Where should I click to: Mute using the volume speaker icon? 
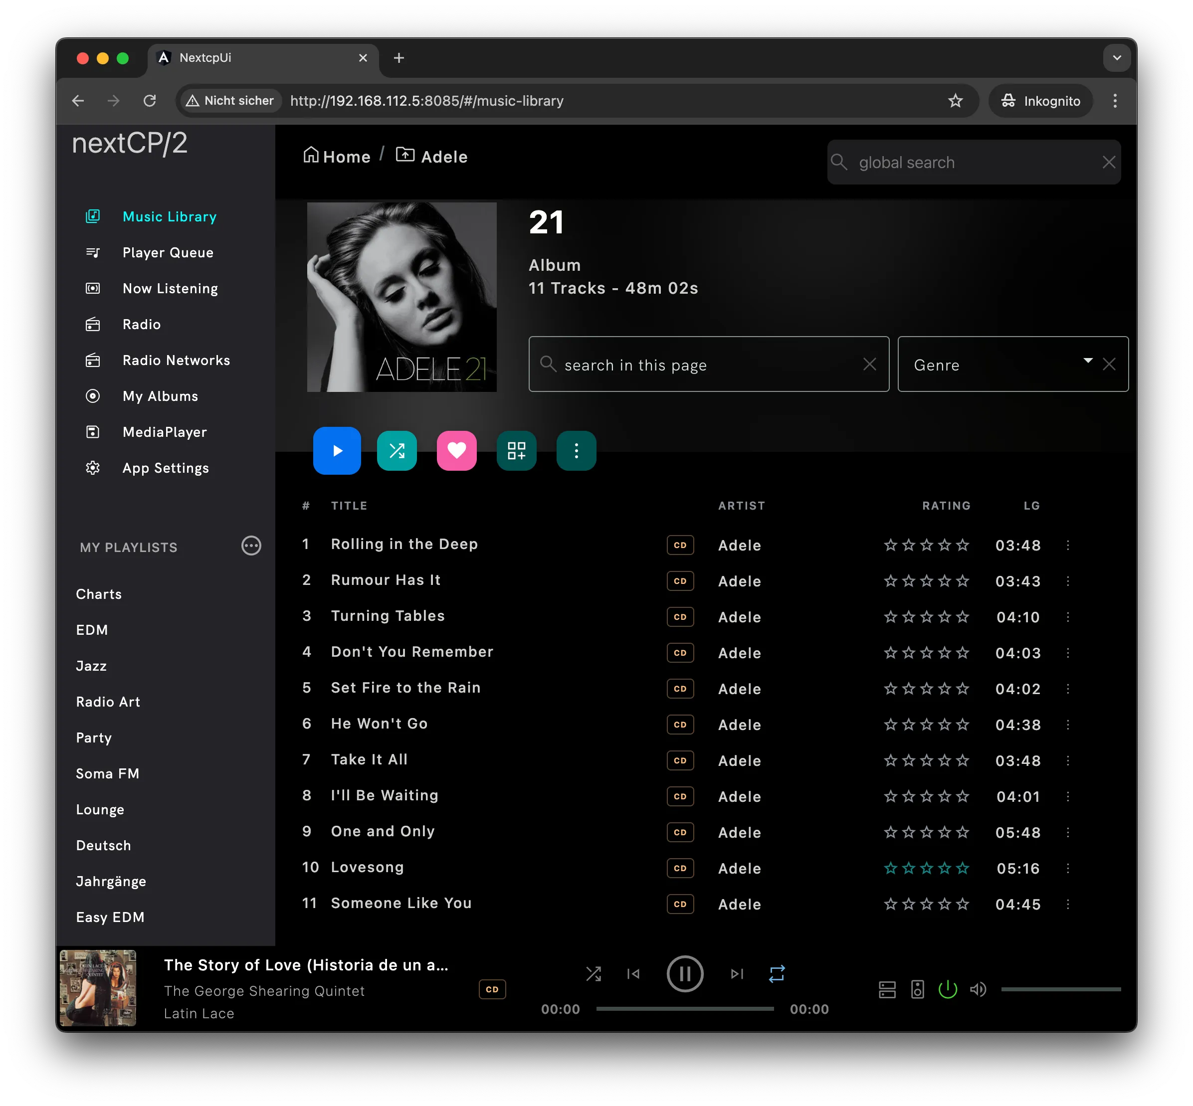(x=978, y=990)
